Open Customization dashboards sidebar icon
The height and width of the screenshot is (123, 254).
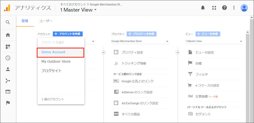[x=8, y=47]
